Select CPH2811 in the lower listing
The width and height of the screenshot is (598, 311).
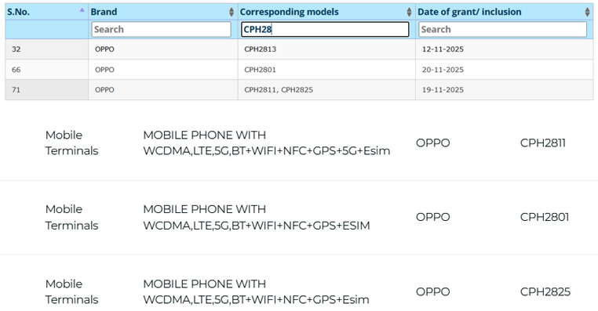(543, 143)
